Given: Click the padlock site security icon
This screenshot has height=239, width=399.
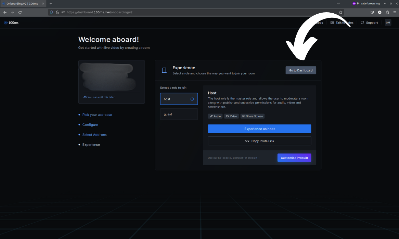Looking at the screenshot, I should click(57, 12).
